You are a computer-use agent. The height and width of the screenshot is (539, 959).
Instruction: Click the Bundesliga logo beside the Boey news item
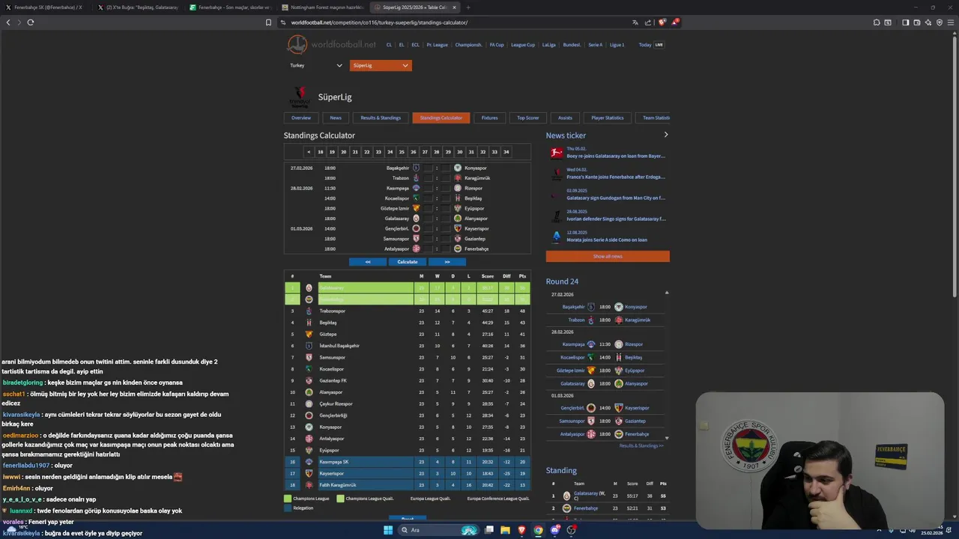(557, 153)
